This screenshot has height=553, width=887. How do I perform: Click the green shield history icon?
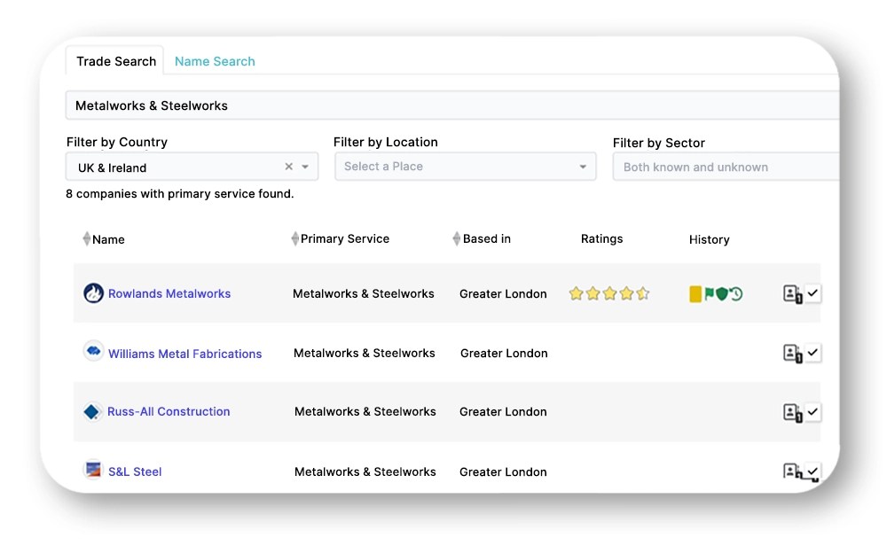pyautogui.click(x=721, y=294)
